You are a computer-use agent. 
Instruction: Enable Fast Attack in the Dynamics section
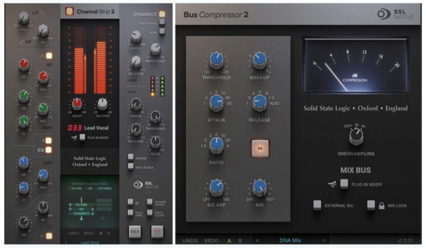pos(162,23)
